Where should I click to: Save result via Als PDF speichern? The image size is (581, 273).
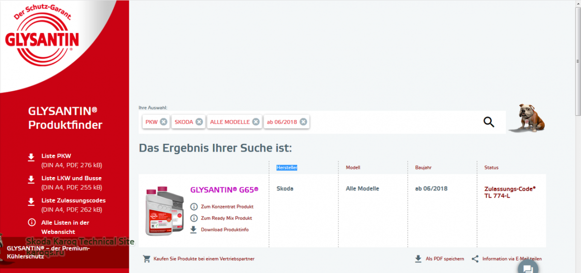pyautogui.click(x=445, y=259)
